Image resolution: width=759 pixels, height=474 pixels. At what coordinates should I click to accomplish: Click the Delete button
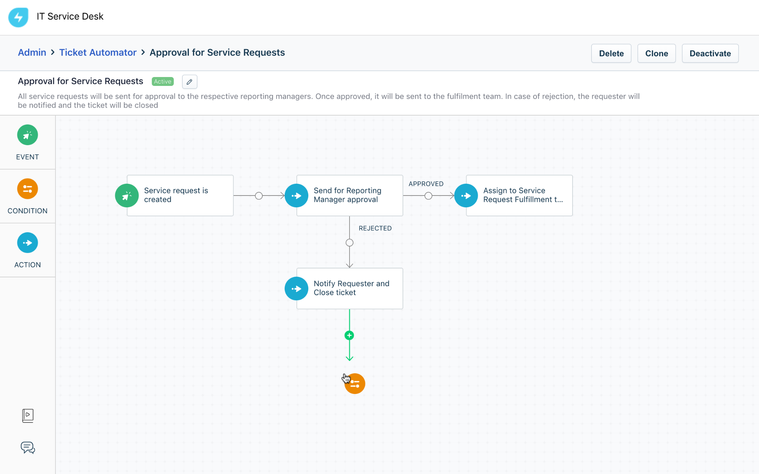[x=611, y=53]
